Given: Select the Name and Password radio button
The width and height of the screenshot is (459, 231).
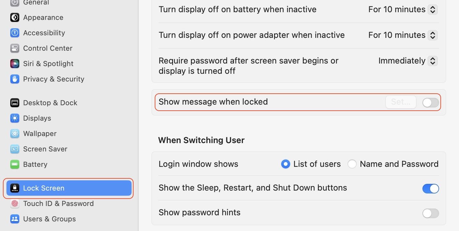Looking at the screenshot, I should 352,164.
